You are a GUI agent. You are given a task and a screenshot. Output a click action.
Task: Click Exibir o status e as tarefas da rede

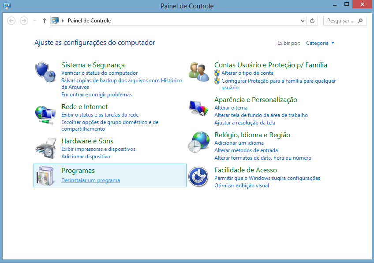click(100, 115)
